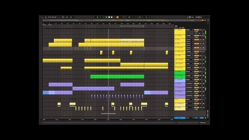Select the green clip on track 11
Viewport: 249px width, 140px height.
tap(117, 77)
